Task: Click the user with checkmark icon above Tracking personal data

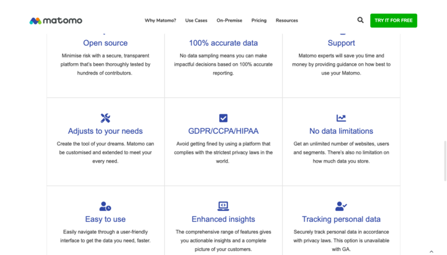Action: tap(341, 206)
